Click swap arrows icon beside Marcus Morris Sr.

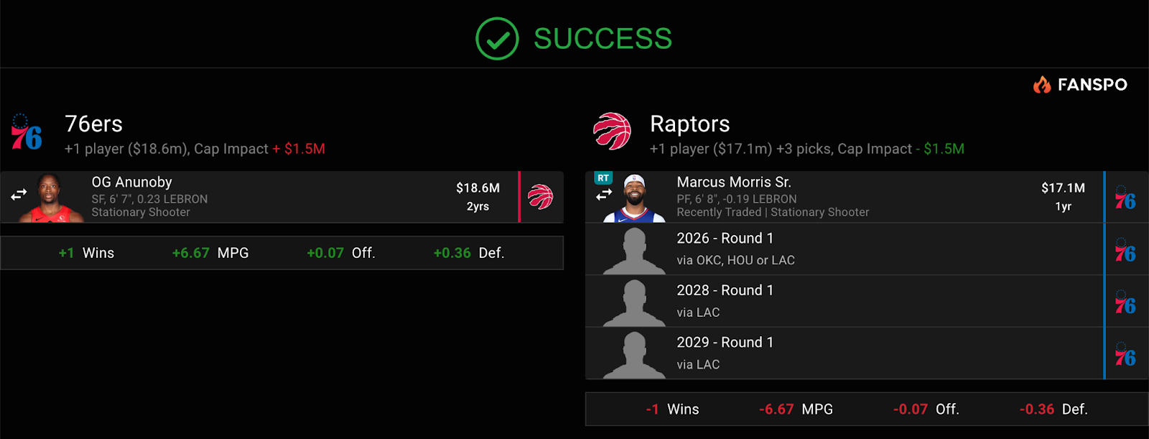click(604, 194)
